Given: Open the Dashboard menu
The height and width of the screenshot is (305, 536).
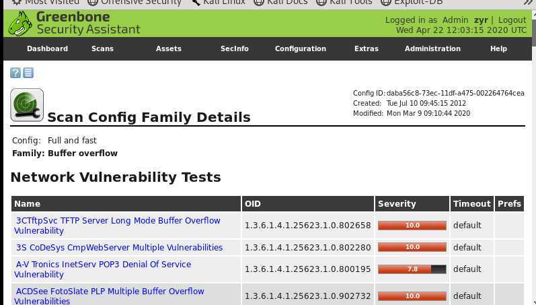Looking at the screenshot, I should [48, 48].
